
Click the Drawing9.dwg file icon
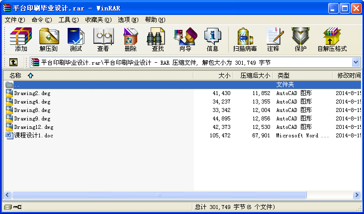[x=9, y=118]
